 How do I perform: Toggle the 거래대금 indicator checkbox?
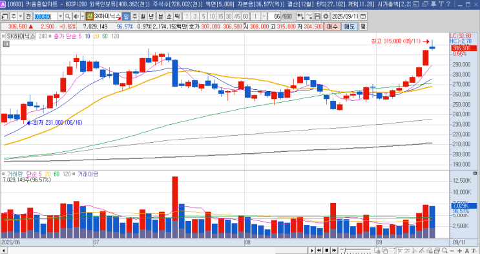point(74,174)
